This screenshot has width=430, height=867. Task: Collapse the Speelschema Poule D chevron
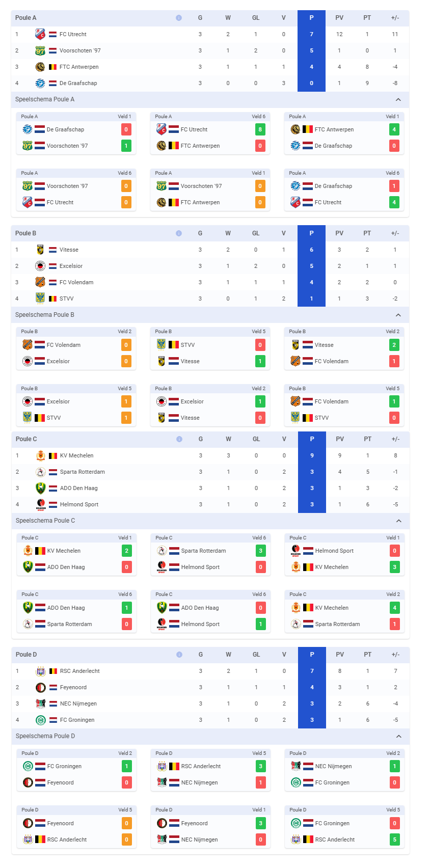click(x=399, y=736)
